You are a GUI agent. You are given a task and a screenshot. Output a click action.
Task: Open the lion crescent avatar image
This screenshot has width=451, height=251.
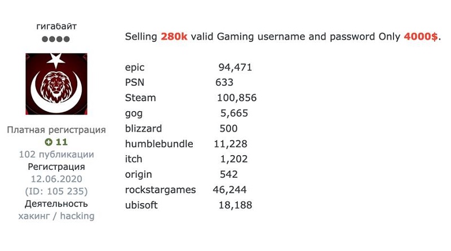point(56,84)
